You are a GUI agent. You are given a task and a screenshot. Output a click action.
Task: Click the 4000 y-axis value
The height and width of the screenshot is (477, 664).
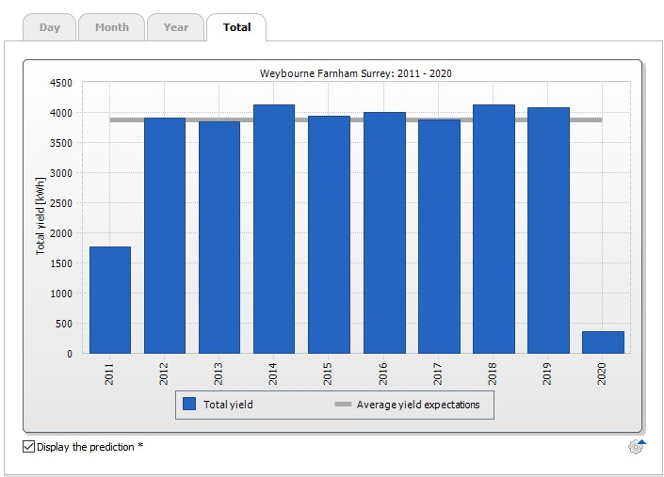pos(61,113)
